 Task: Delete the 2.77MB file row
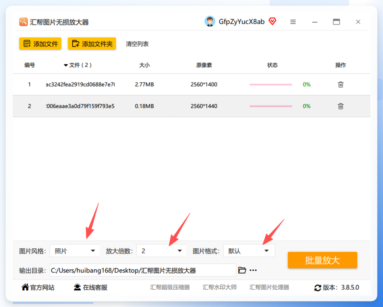340,84
